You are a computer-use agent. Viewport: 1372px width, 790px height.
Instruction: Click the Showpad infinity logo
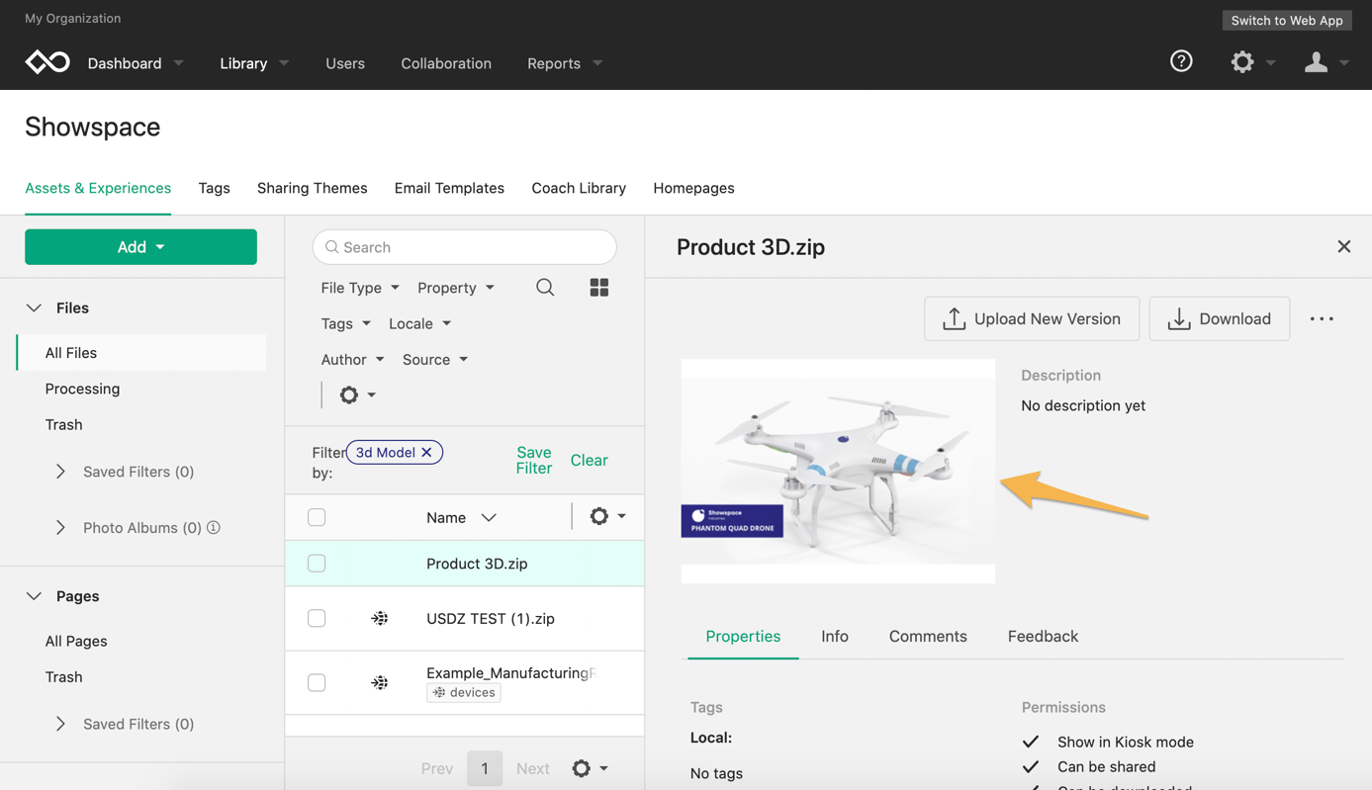tap(47, 62)
